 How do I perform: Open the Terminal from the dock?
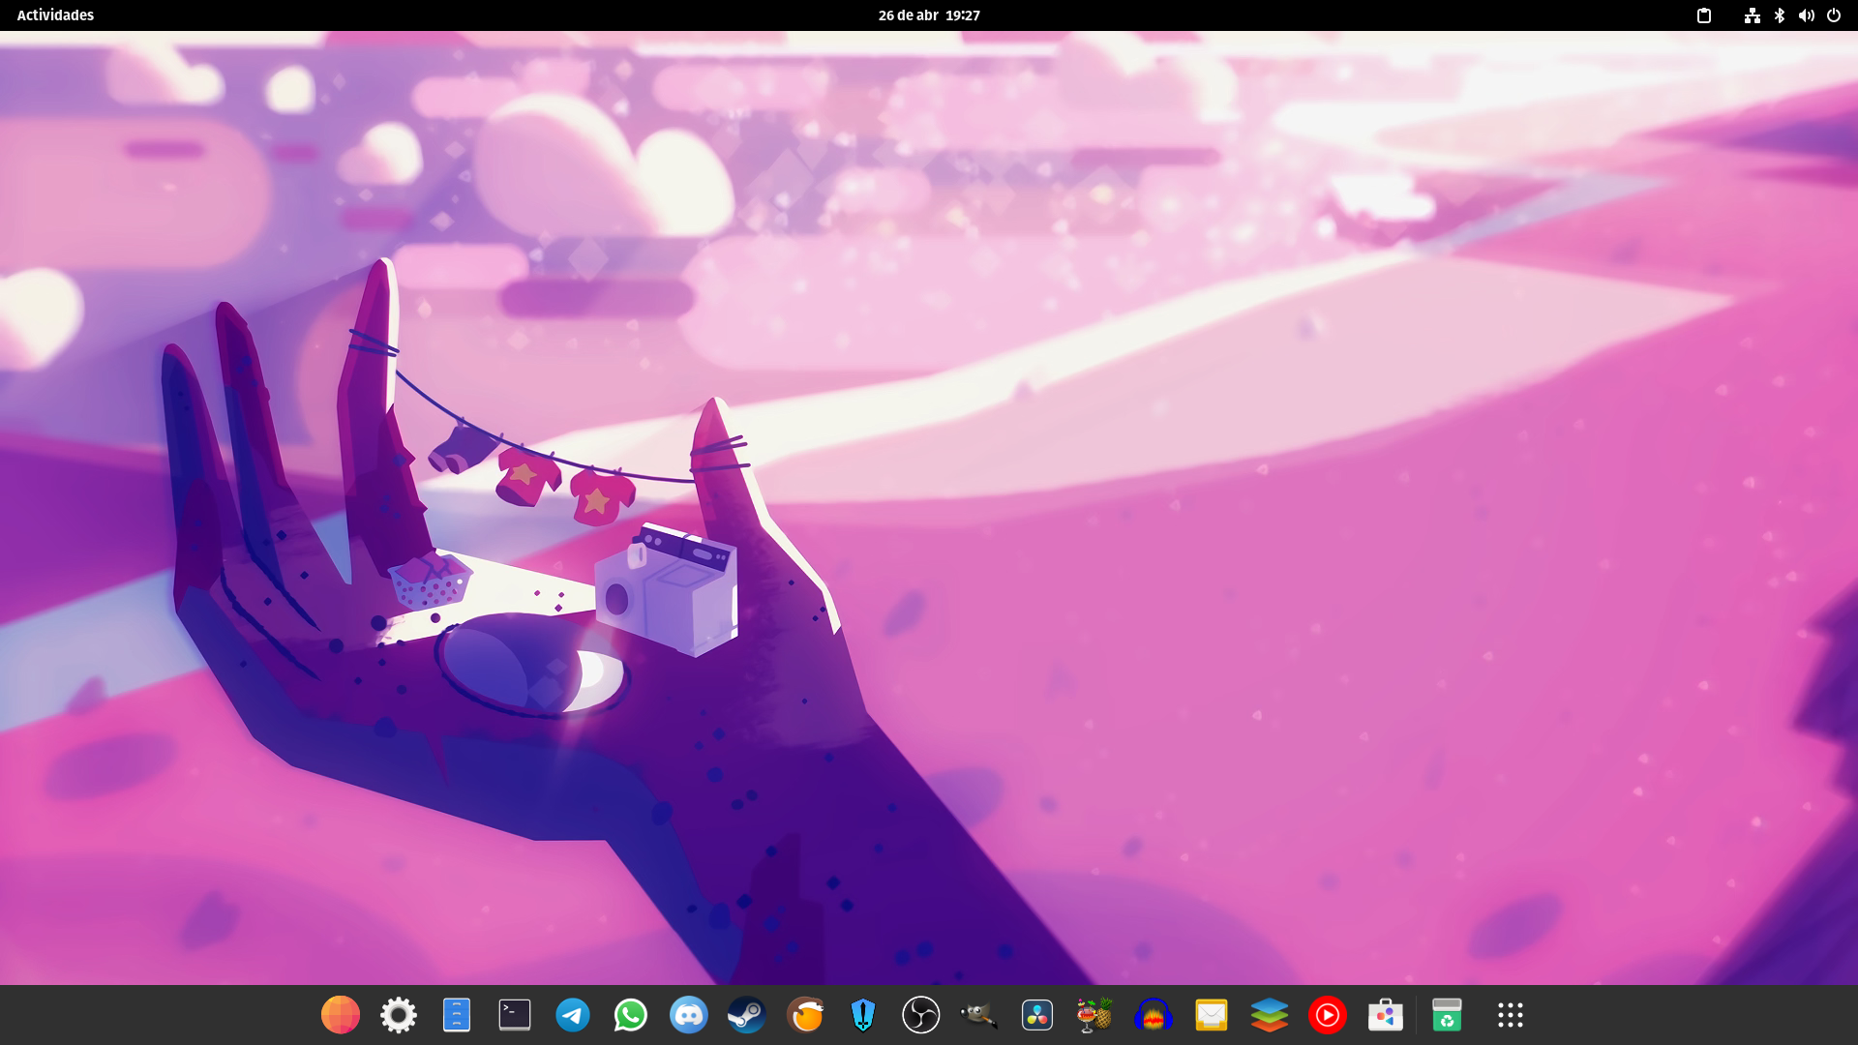pyautogui.click(x=514, y=1015)
